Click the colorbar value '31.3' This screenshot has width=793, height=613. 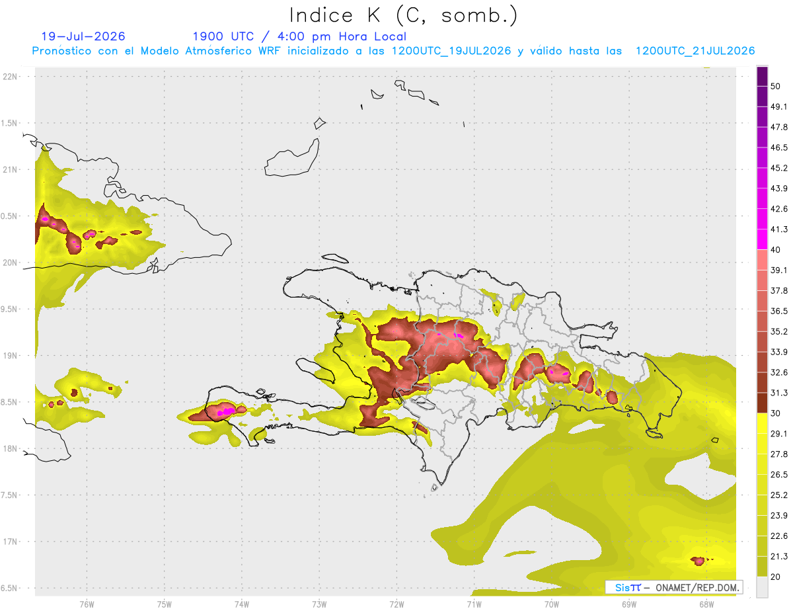(779, 393)
